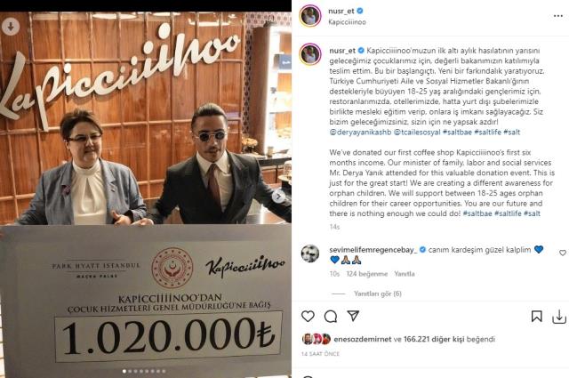Open @deryayanikashb mention
569x378 pixels.
coord(360,133)
